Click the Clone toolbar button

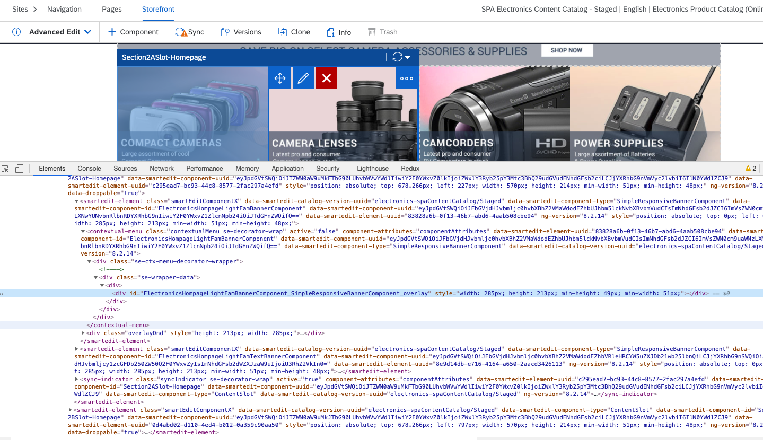294,32
